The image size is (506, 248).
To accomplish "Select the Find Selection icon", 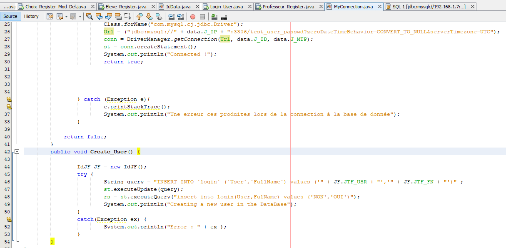I will pos(89,17).
